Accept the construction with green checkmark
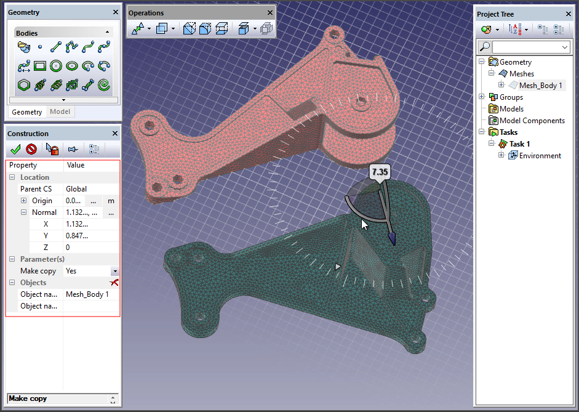Image resolution: width=579 pixels, height=412 pixels. [x=16, y=149]
